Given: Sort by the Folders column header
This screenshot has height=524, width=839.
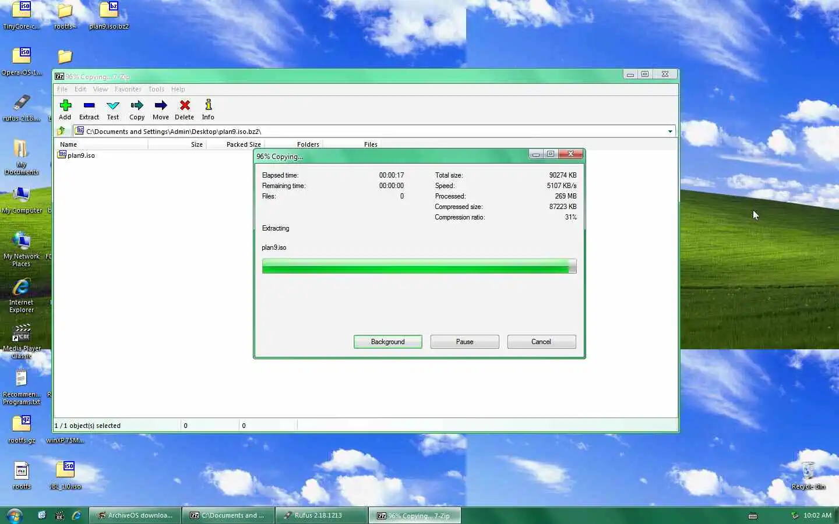Looking at the screenshot, I should [x=294, y=144].
